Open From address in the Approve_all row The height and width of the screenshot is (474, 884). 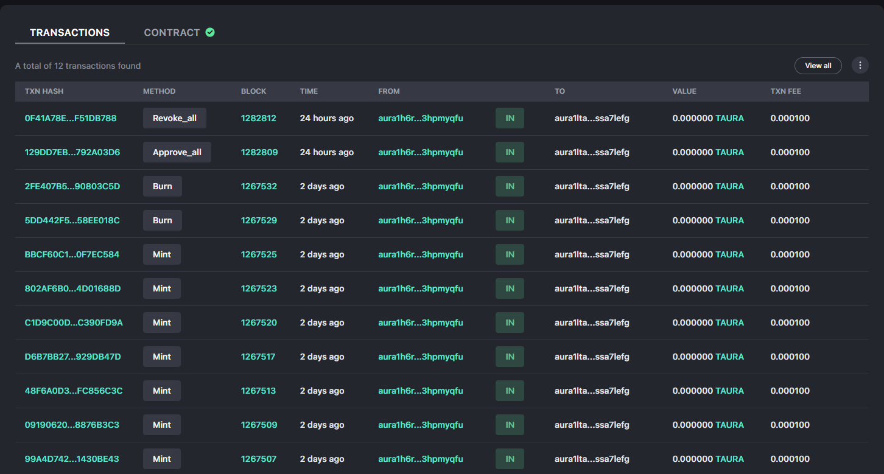[x=421, y=152]
